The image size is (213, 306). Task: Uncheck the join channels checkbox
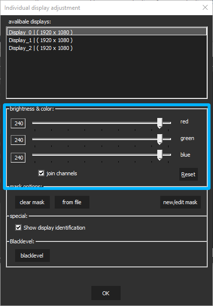click(x=41, y=173)
